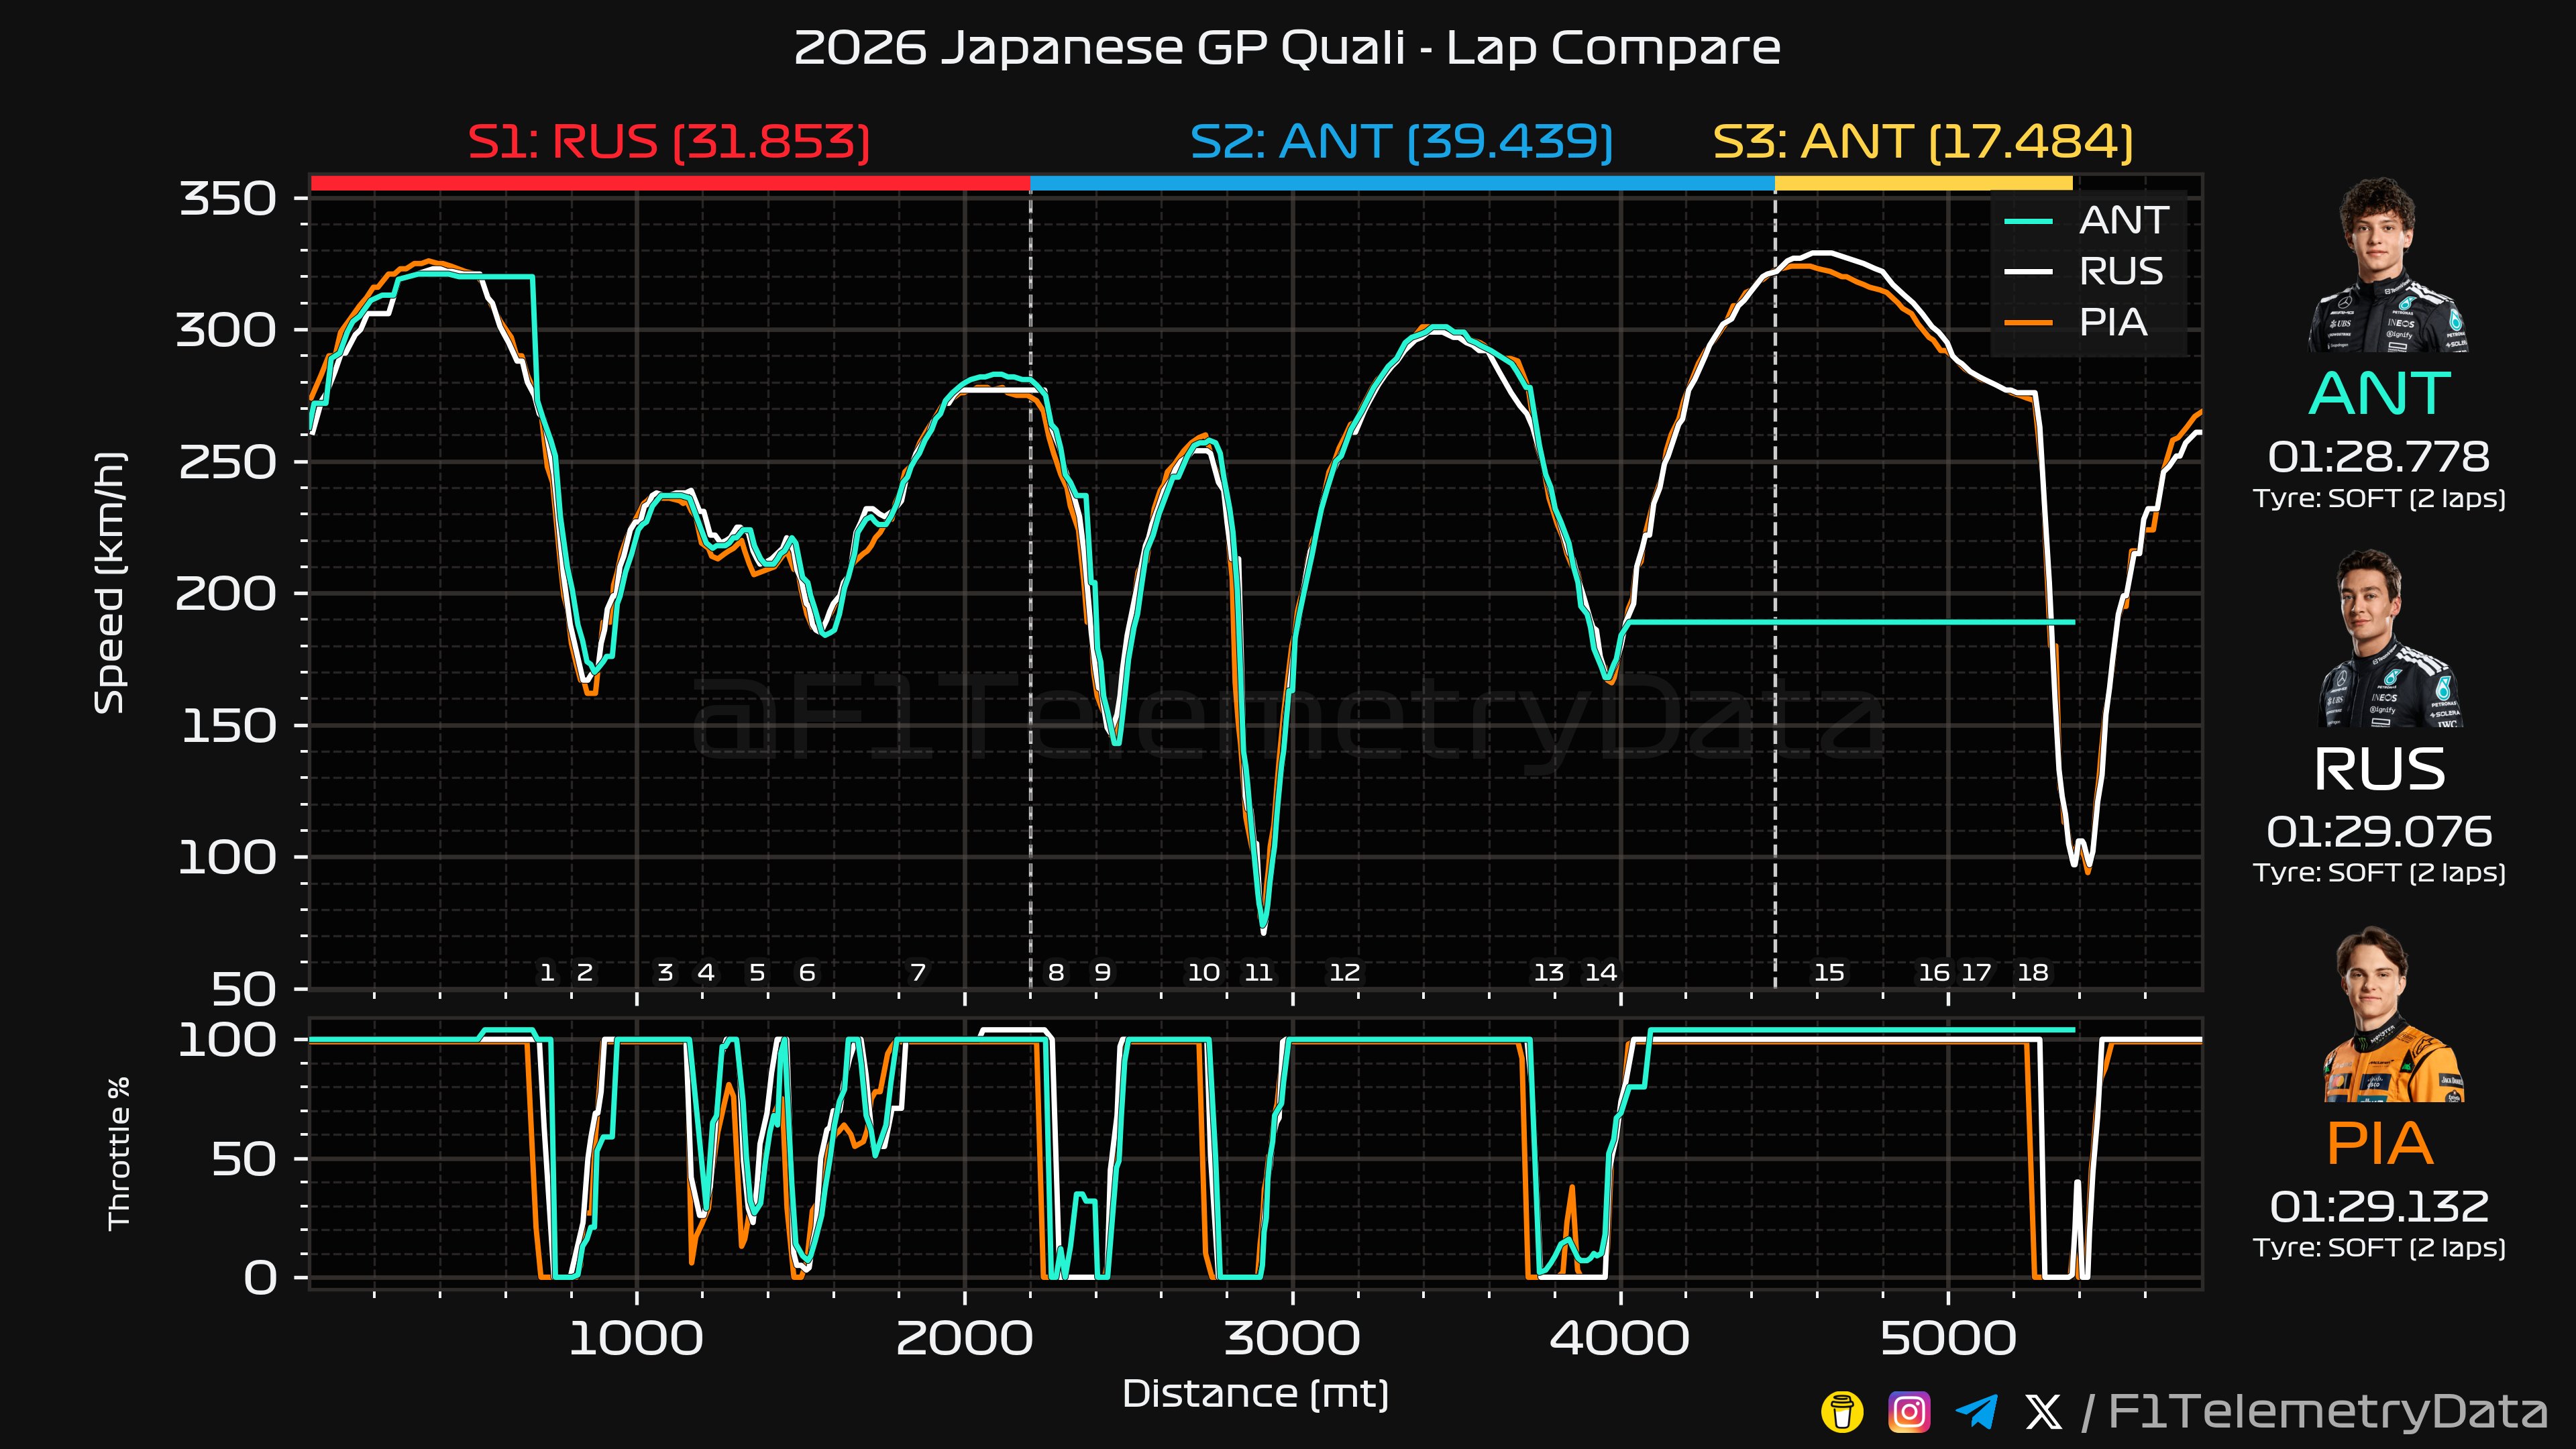Screen dimensions: 2576x1449
Task: Click the S3: ANT (17.484) sector label
Action: 1922,141
